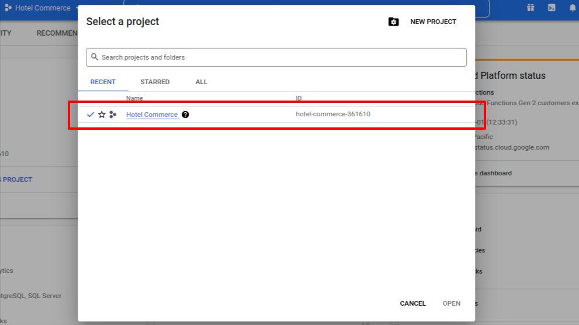
Task: Activate Cloud Shell terminal icon in top bar
Action: [x=552, y=8]
